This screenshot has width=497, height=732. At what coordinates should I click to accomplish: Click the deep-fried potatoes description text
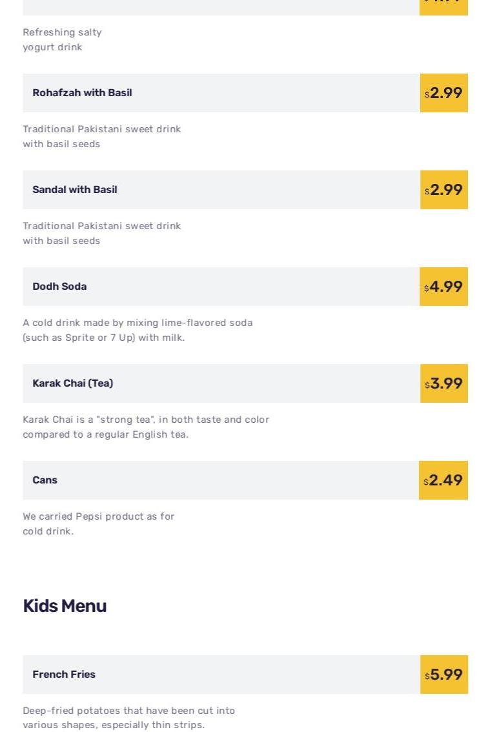pyautogui.click(x=128, y=718)
